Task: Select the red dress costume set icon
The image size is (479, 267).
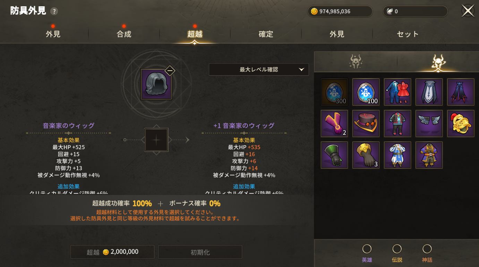Action: point(397,92)
